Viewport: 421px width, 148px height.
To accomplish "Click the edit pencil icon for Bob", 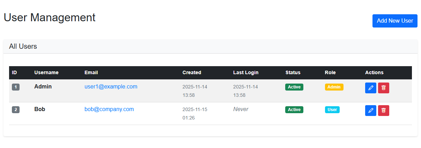I will point(371,110).
